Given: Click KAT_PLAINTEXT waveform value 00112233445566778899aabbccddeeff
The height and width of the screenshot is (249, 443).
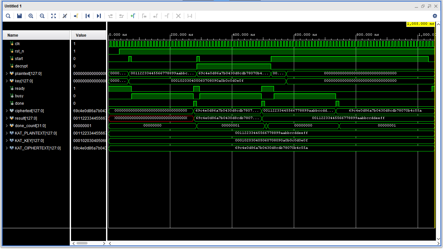Looking at the screenshot, I should [x=271, y=133].
